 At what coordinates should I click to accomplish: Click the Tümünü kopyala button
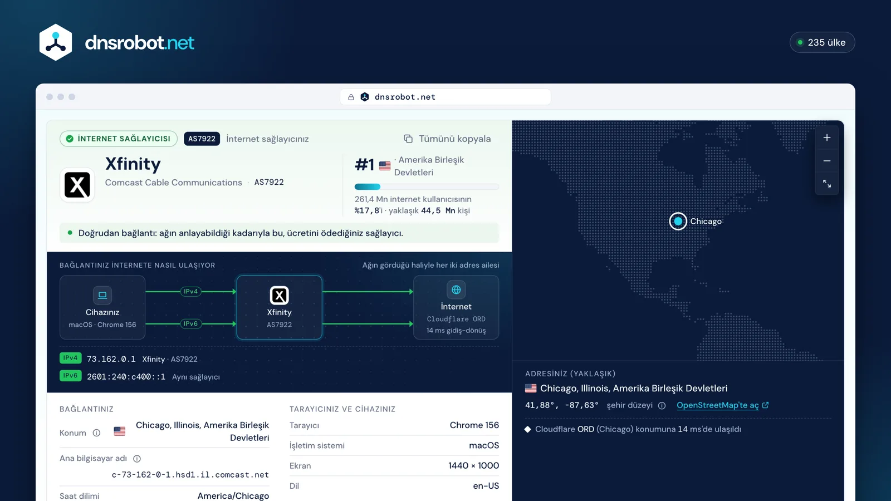click(x=447, y=139)
